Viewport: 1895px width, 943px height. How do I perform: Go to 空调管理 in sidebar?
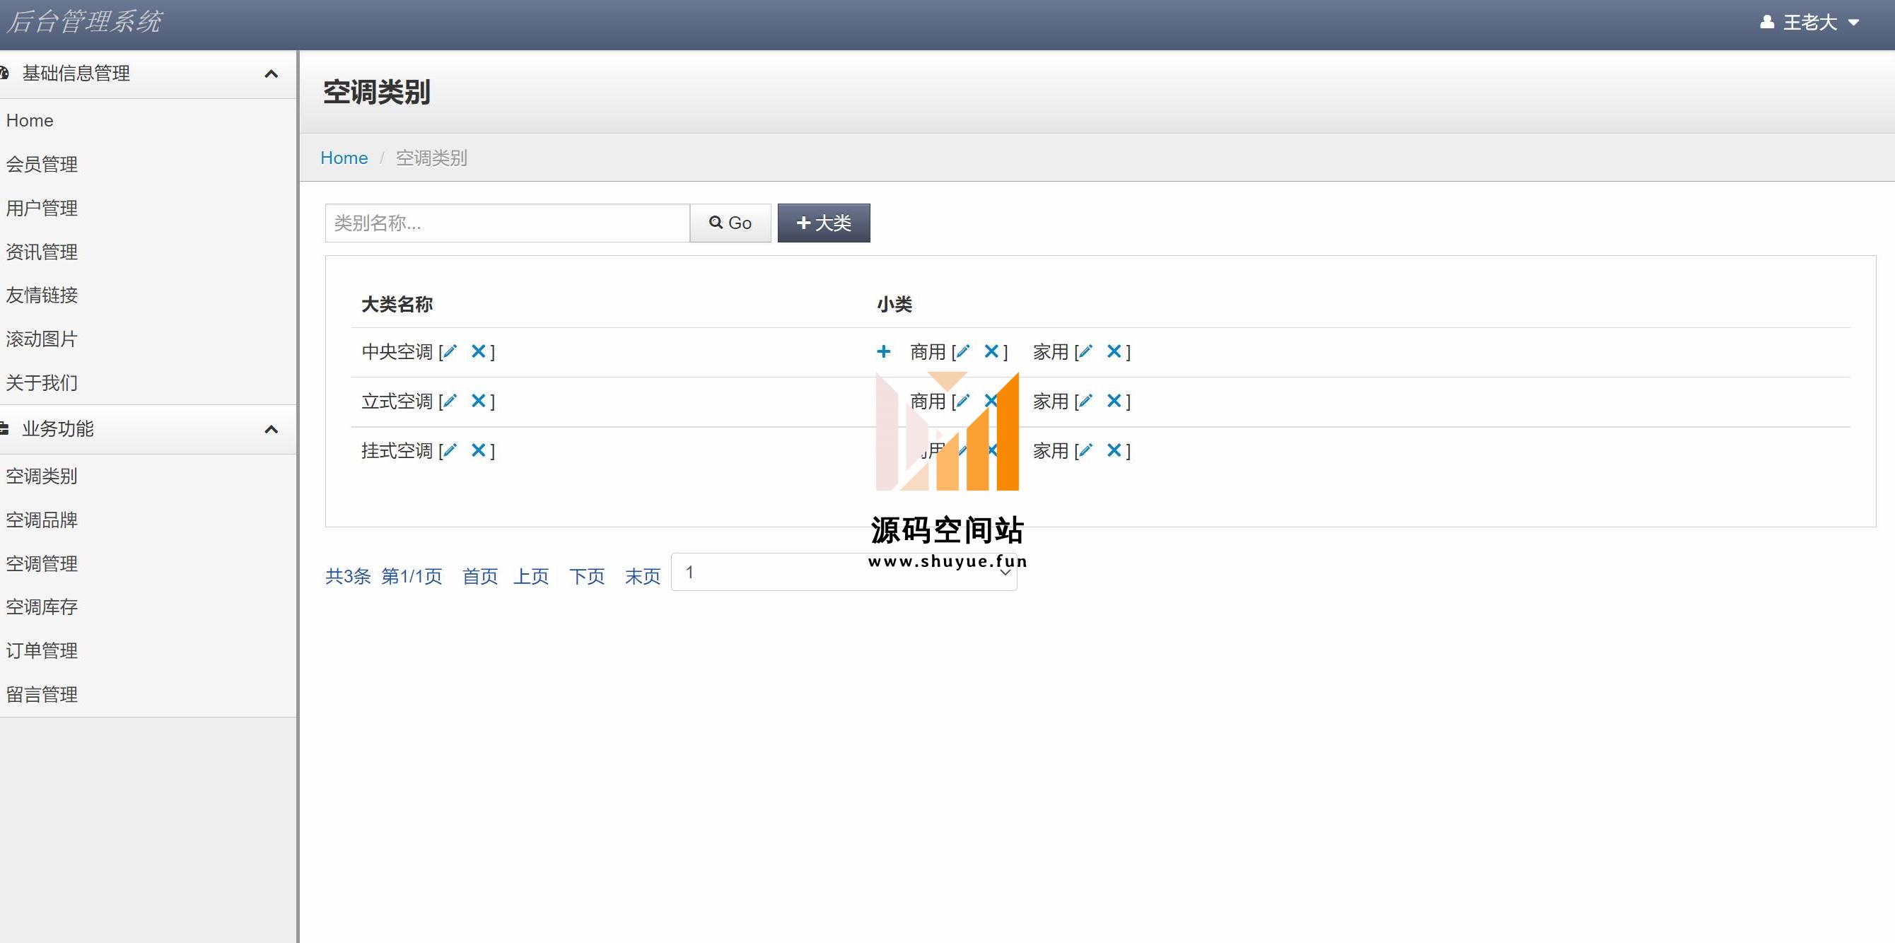(x=42, y=563)
